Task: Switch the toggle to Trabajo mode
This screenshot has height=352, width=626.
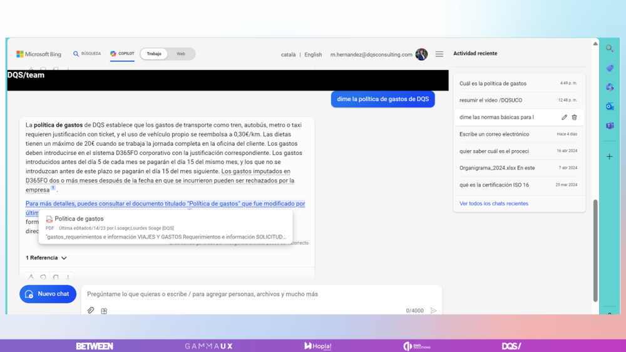Action: tap(154, 54)
